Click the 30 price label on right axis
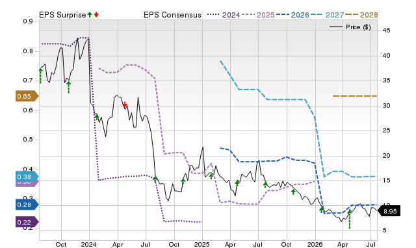Viewport: 416px width, 248px height. (x=387, y=105)
